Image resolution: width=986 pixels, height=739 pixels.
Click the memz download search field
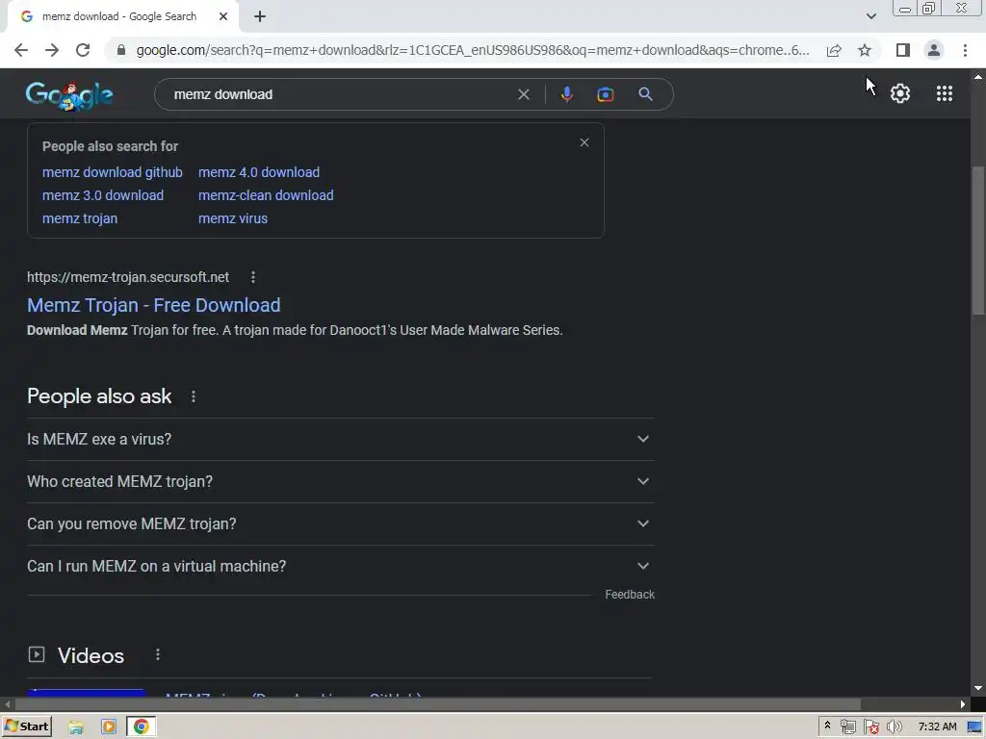click(x=340, y=94)
